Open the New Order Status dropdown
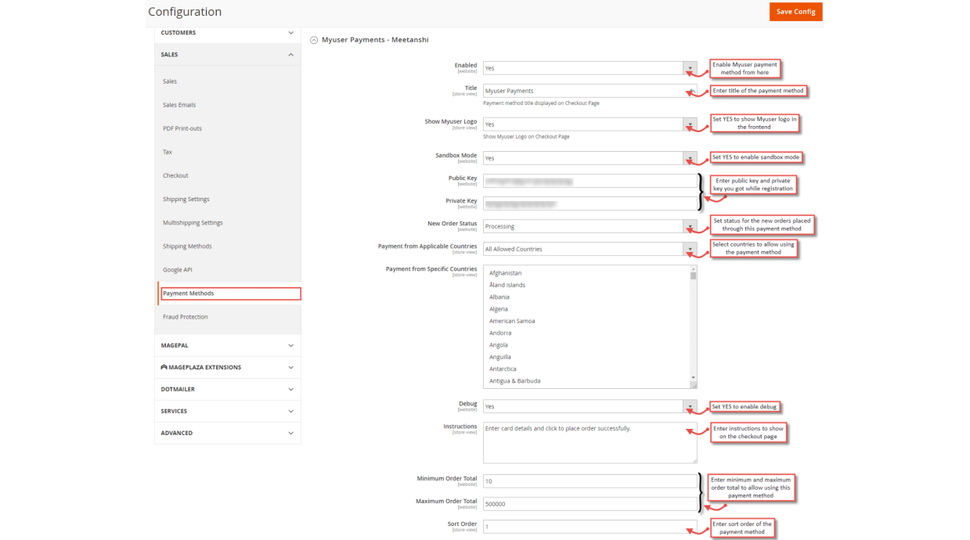970x540 pixels. point(590,226)
